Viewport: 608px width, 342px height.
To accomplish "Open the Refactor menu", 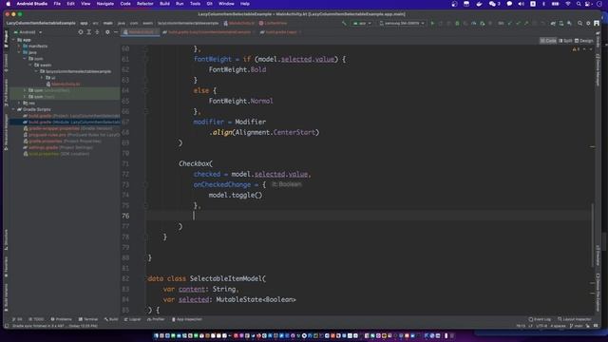I will click(x=145, y=4).
